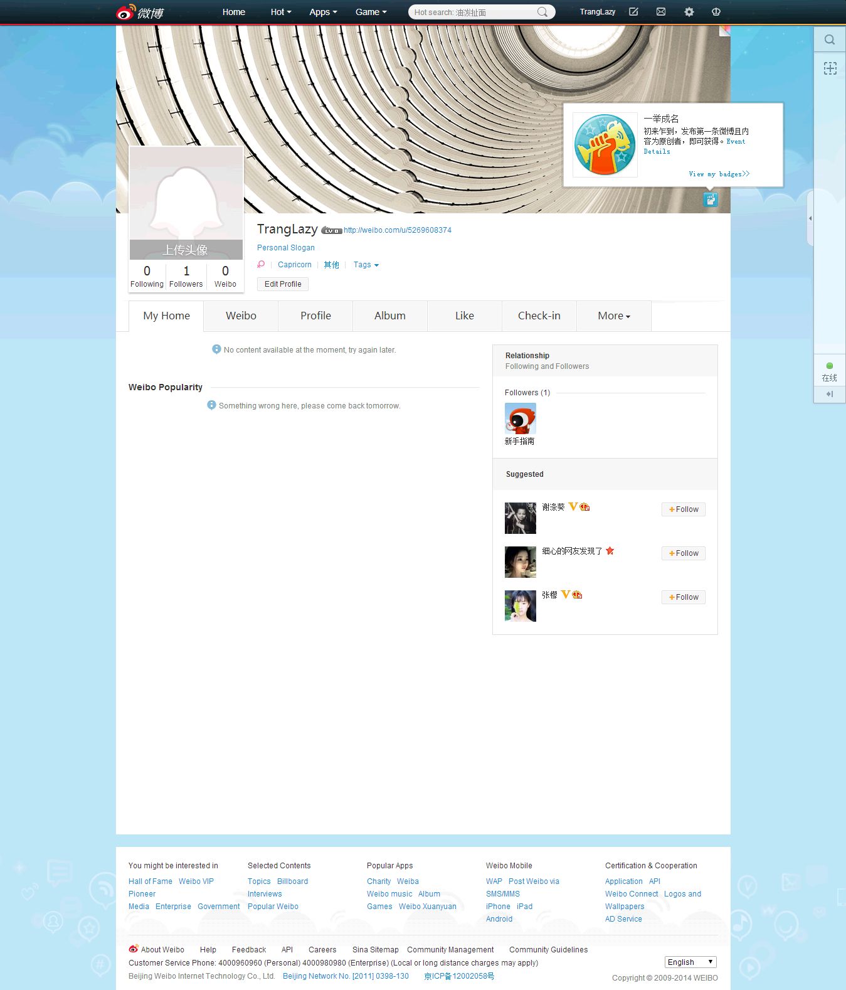
Task: Open 张檬's avatar thumbnail
Action: [521, 606]
